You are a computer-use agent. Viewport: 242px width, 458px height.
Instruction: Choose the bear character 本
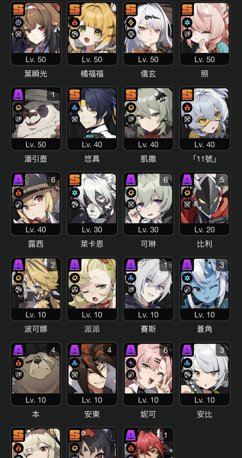coord(36,374)
